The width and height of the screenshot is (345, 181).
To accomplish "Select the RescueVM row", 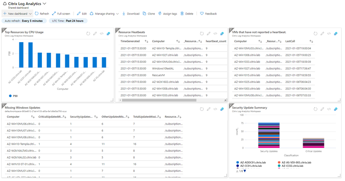I will [x=173, y=75].
